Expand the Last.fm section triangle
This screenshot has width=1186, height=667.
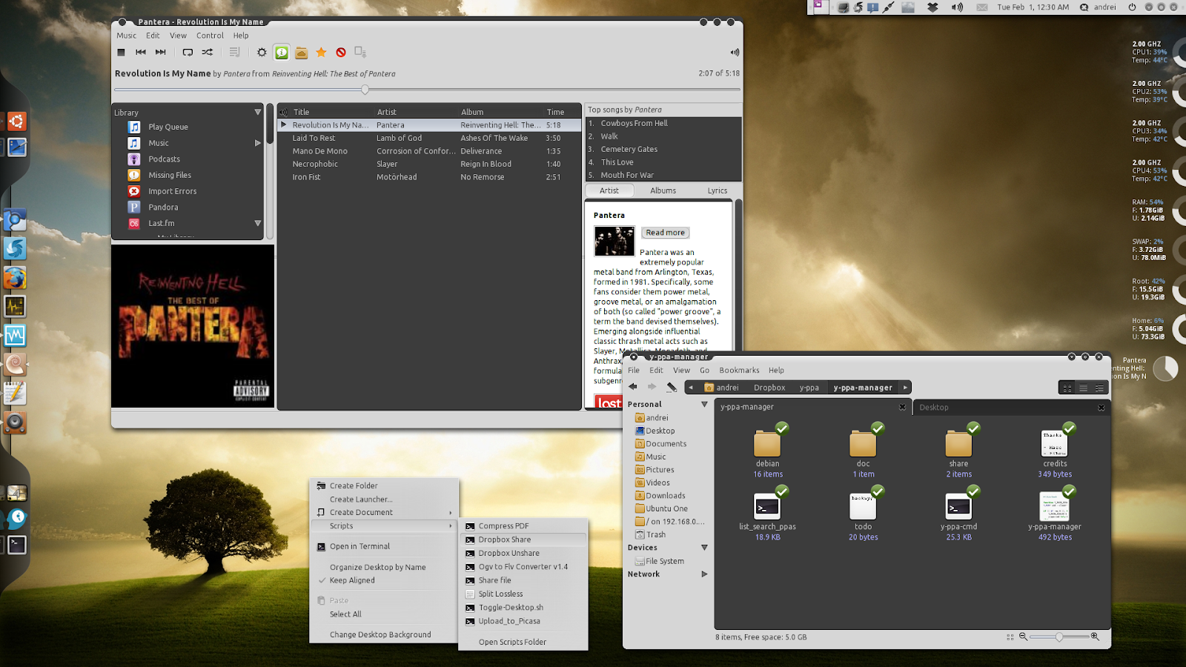point(258,223)
